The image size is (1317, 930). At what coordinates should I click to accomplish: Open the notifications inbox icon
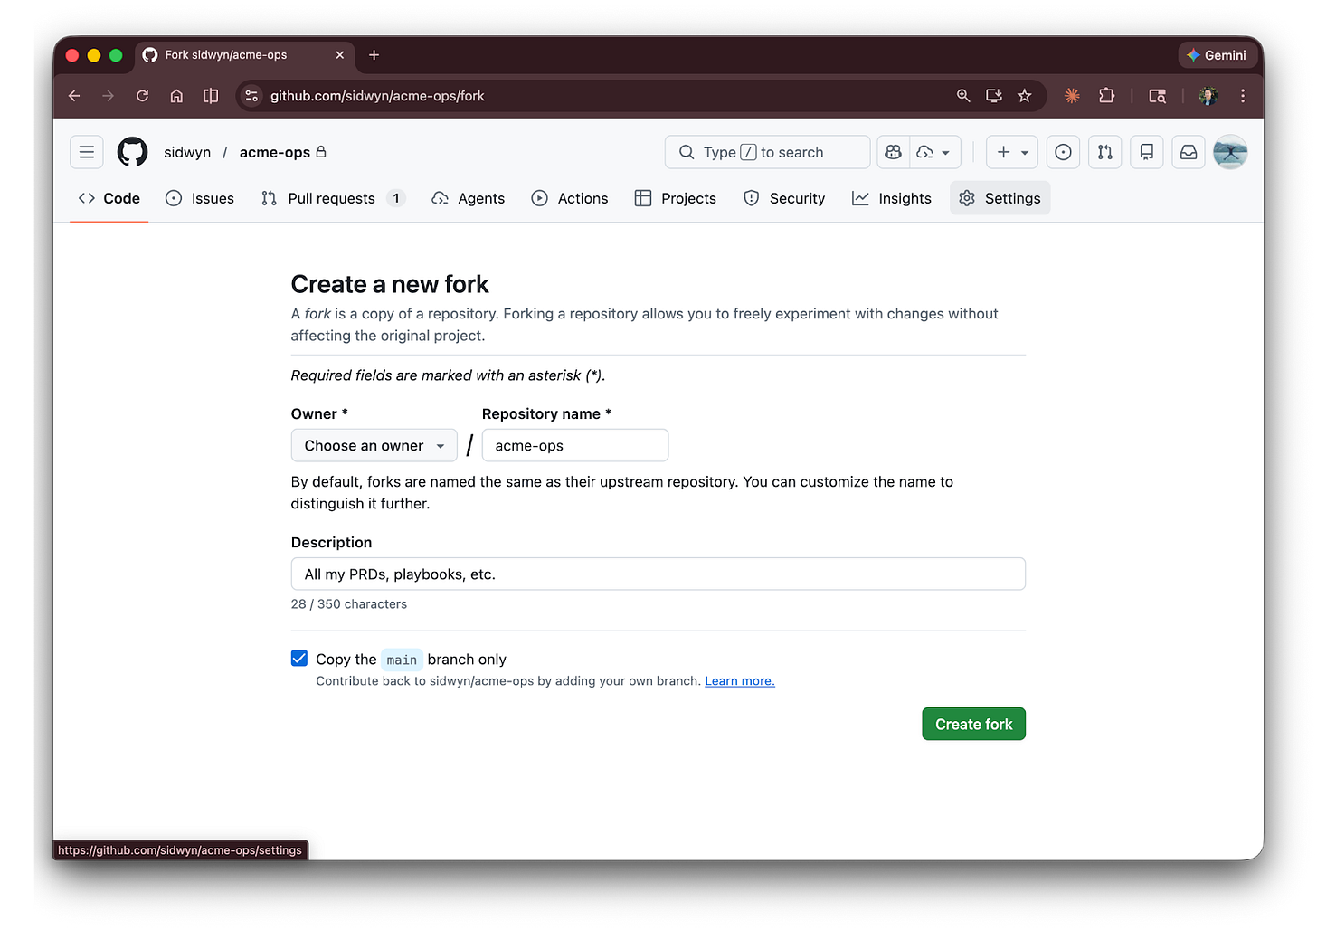pyautogui.click(x=1189, y=152)
